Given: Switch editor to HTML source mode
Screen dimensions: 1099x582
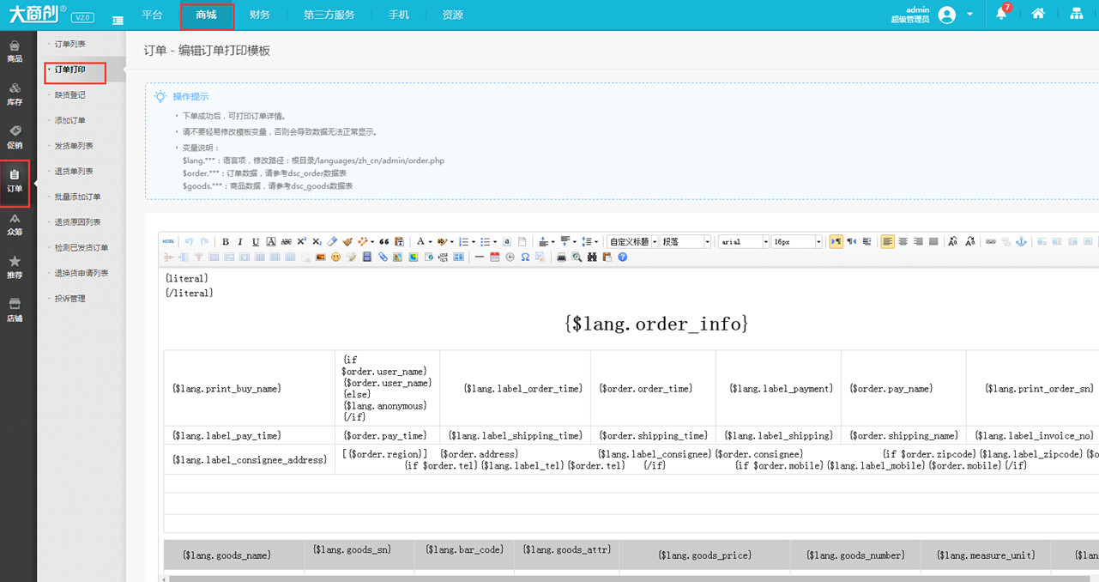Looking at the screenshot, I should point(168,242).
